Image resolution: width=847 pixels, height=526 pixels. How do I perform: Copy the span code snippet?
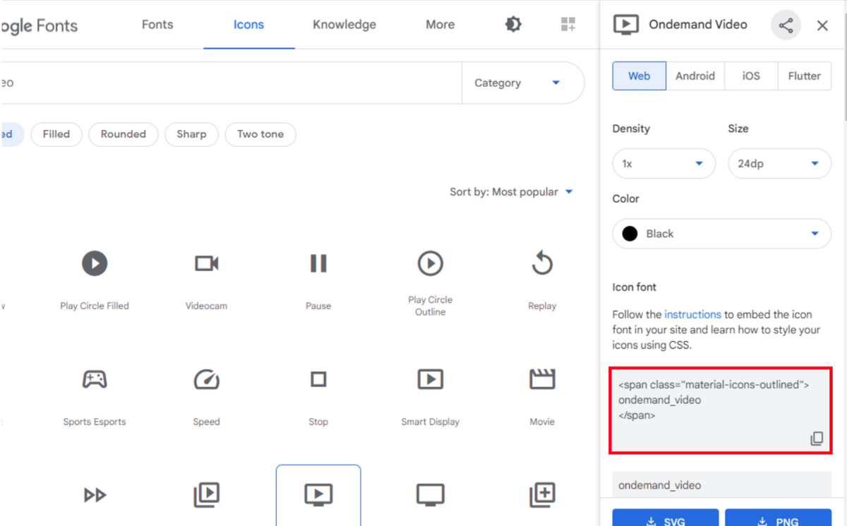pos(817,438)
